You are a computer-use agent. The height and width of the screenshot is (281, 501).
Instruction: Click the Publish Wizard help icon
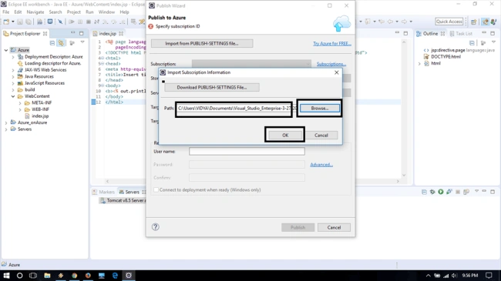click(x=155, y=227)
